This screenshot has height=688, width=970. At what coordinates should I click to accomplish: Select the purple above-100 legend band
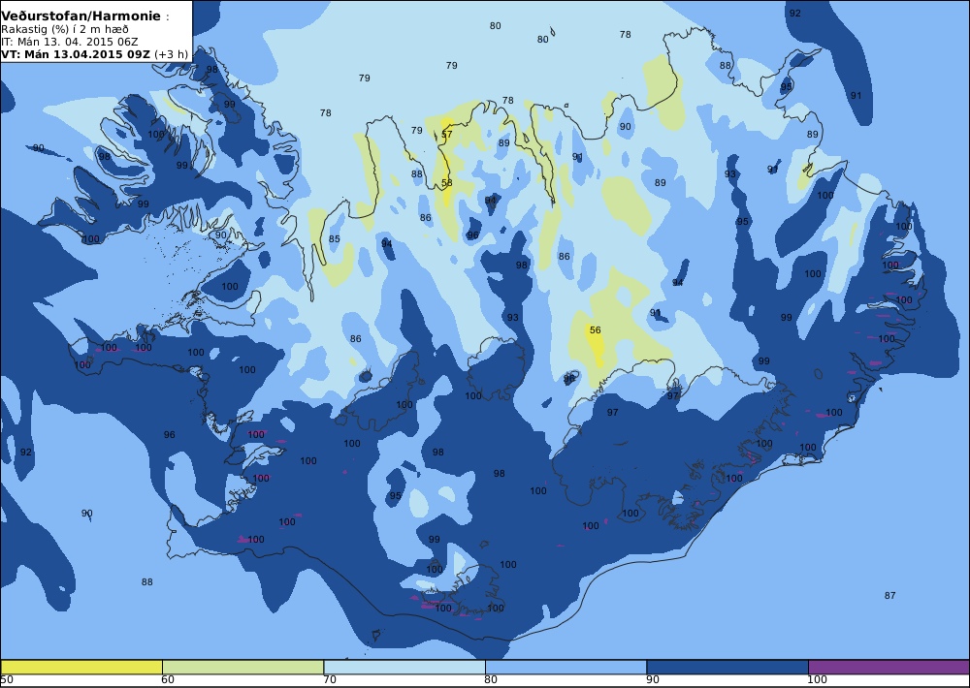click(889, 667)
